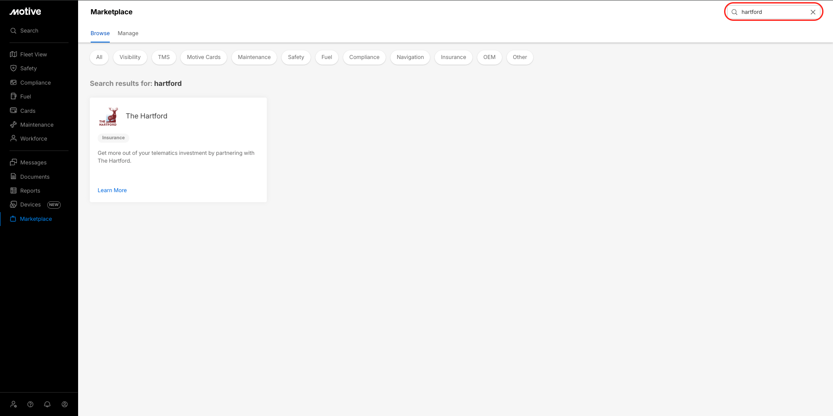Filter by Motive Cards category
The height and width of the screenshot is (416, 833).
click(204, 57)
